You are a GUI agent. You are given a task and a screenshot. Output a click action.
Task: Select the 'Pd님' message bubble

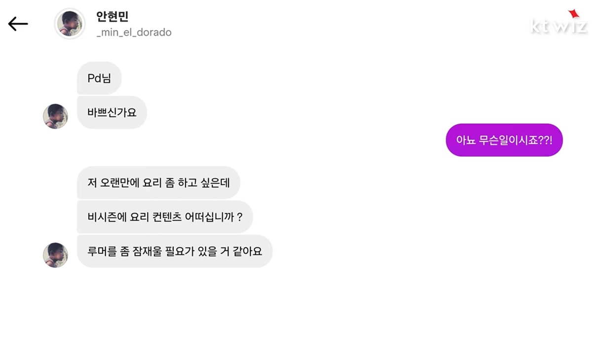[x=99, y=78]
